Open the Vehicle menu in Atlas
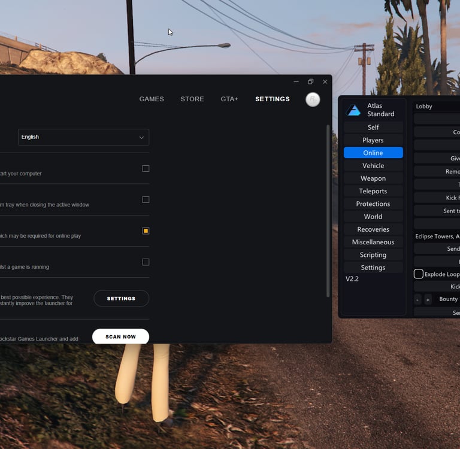 (373, 166)
